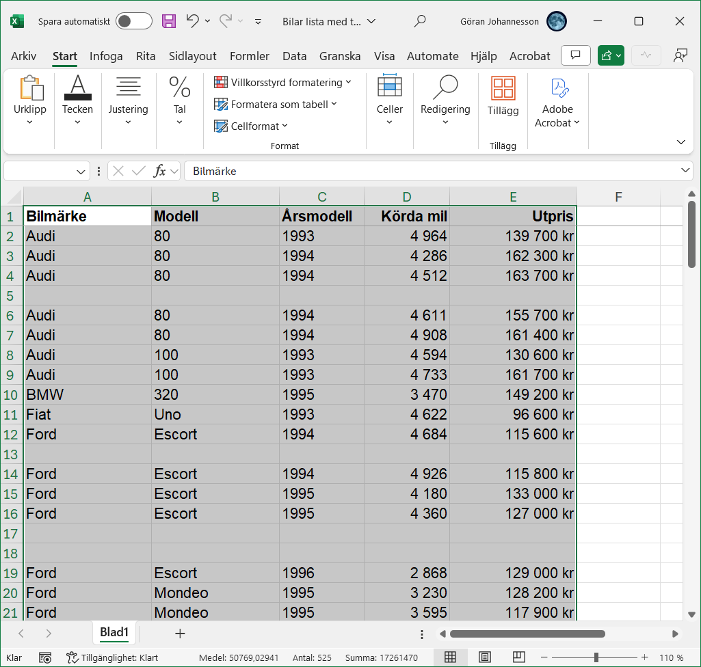Click Tillgänglighet: Klart in status bar
Viewport: 701px width, 667px height.
pyautogui.click(x=112, y=657)
